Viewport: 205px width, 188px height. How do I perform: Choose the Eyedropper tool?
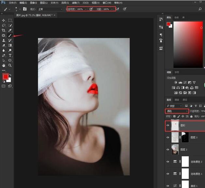pyautogui.click(x=10, y=30)
